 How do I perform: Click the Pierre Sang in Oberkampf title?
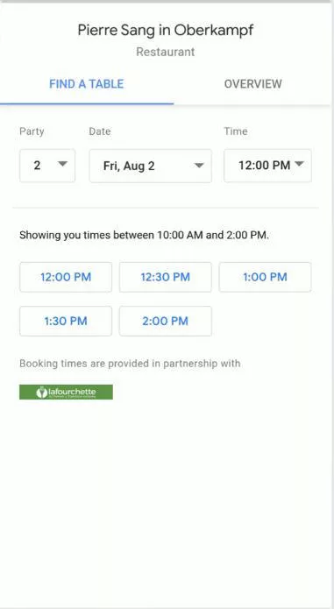(166, 31)
